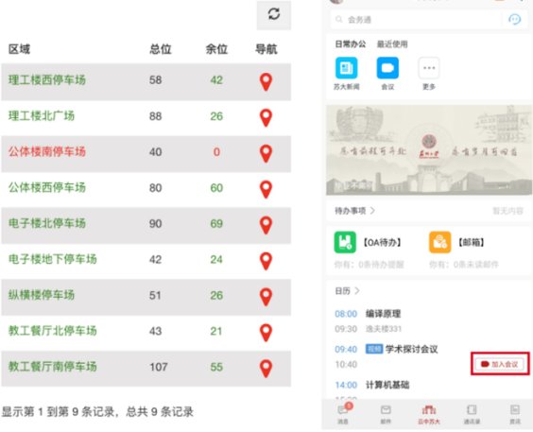Select the 教工餐厅北停车场 area name

point(52,331)
